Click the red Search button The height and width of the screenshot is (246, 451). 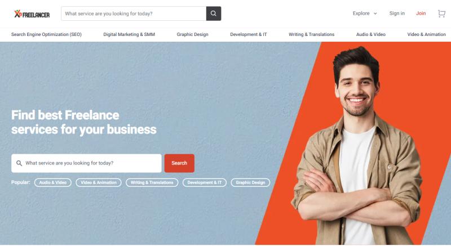(179, 163)
